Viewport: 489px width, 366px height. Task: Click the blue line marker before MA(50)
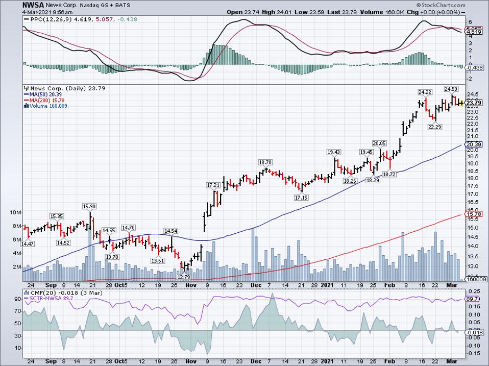pos(27,94)
